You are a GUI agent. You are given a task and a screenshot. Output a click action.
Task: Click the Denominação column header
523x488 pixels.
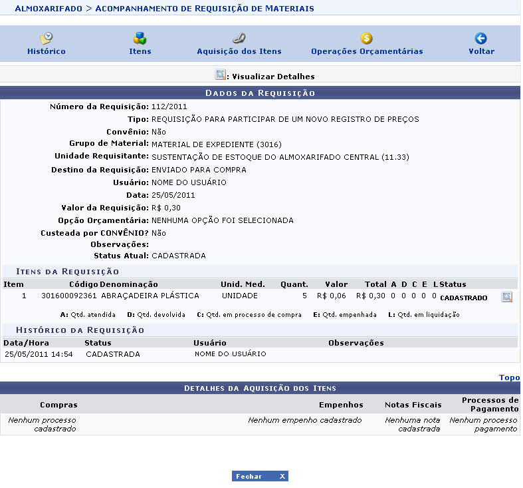(129, 284)
